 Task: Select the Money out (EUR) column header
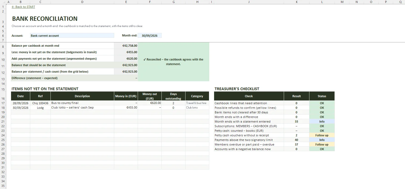(x=150, y=96)
